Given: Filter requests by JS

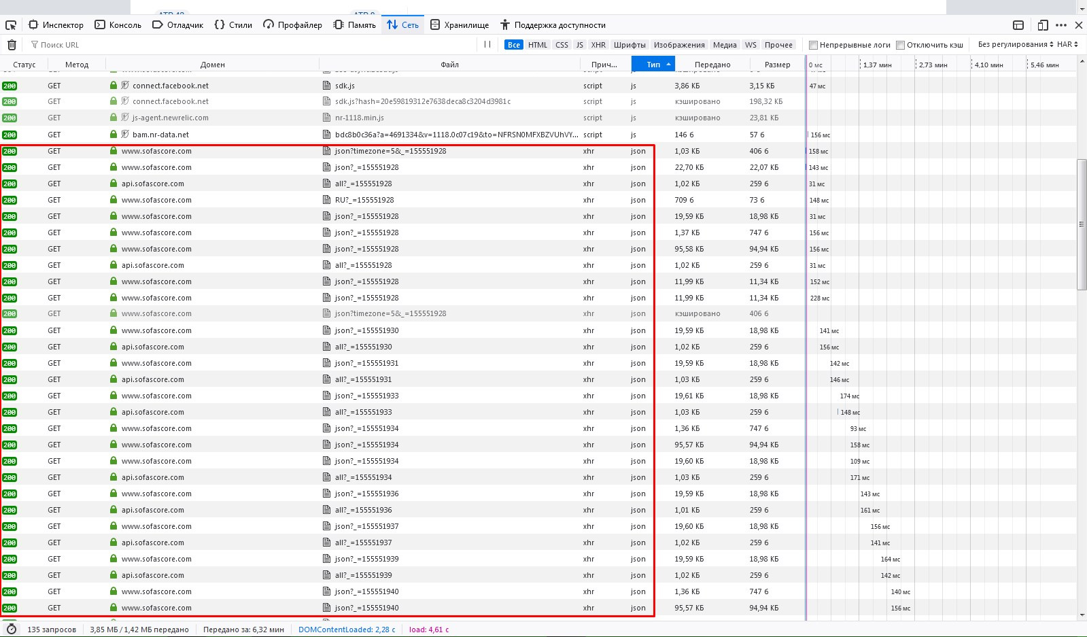Looking at the screenshot, I should 579,45.
